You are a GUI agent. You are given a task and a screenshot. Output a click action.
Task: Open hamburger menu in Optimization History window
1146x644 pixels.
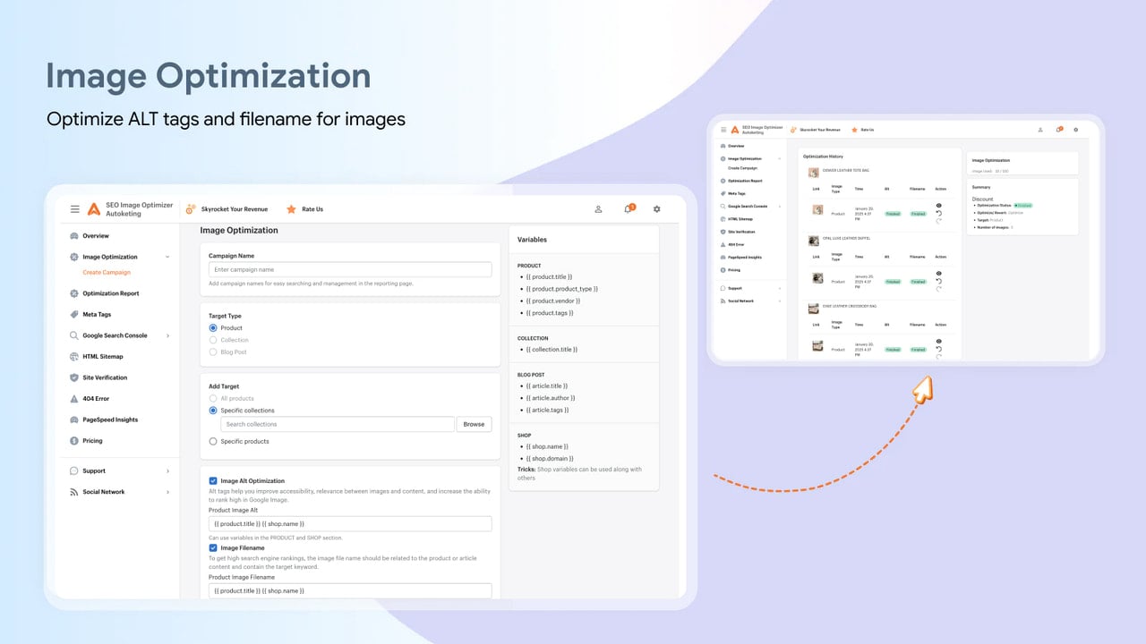(723, 130)
